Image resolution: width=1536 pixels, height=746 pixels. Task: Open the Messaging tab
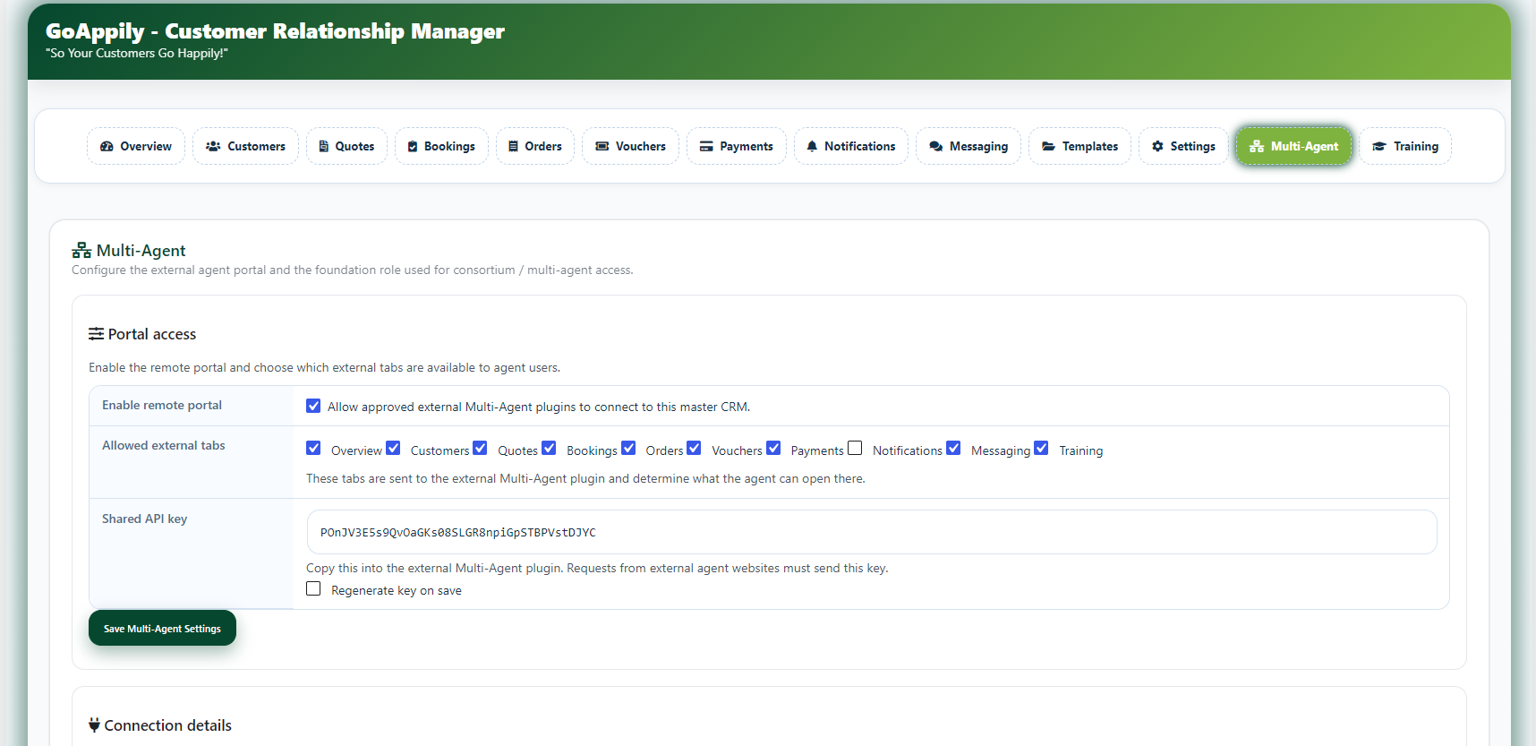[968, 146]
